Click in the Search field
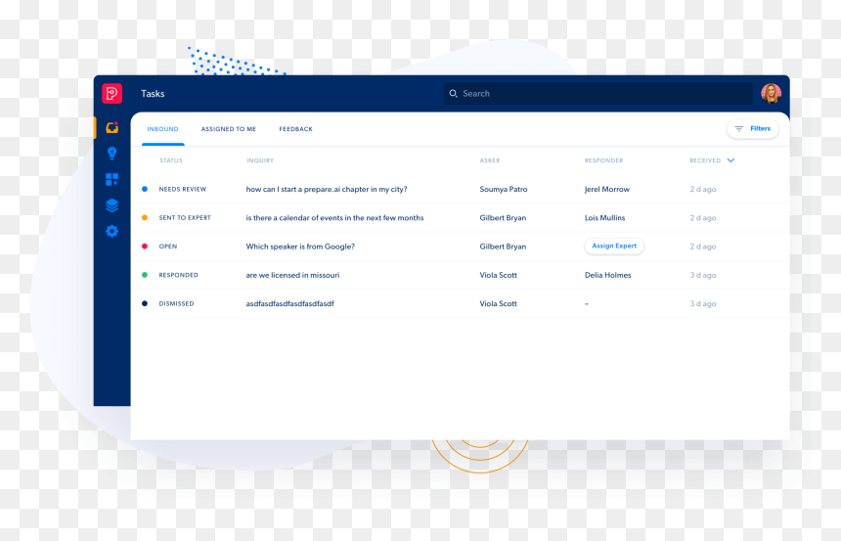 click(x=598, y=93)
